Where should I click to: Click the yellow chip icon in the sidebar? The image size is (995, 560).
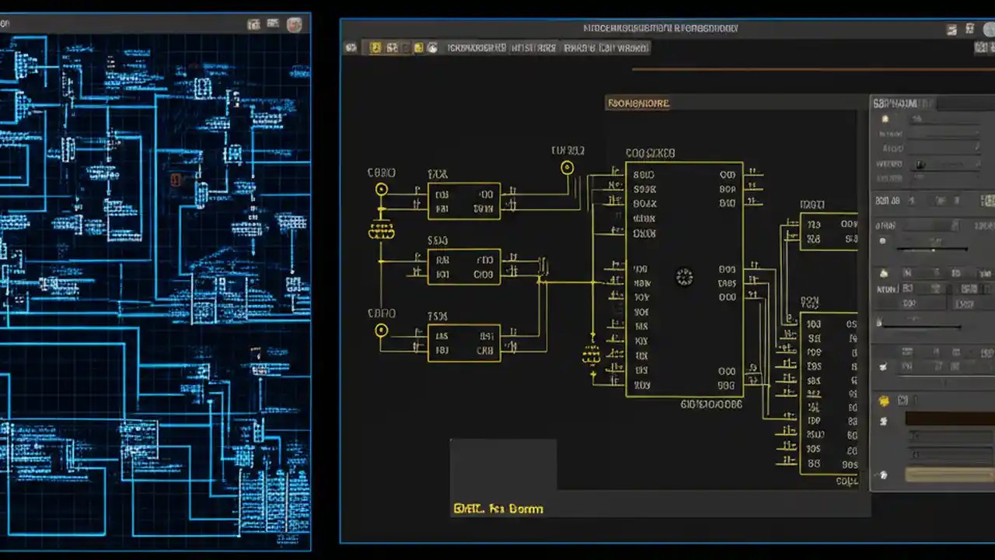click(x=884, y=400)
